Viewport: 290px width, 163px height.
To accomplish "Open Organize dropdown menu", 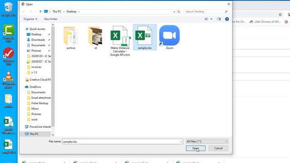I will tap(30, 19).
